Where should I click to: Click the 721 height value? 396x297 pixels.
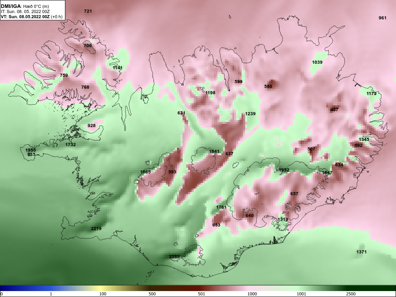point(88,11)
